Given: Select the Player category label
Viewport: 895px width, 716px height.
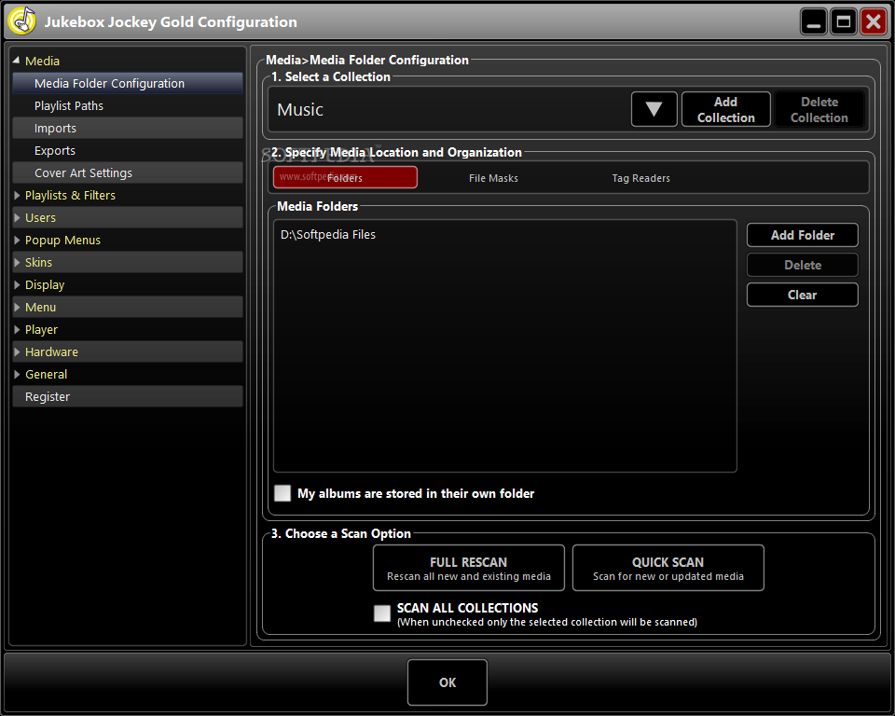Looking at the screenshot, I should click(x=41, y=330).
